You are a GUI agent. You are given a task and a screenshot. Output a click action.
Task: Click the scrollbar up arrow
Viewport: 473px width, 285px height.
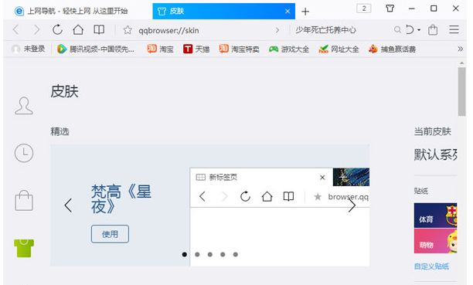coord(462,63)
